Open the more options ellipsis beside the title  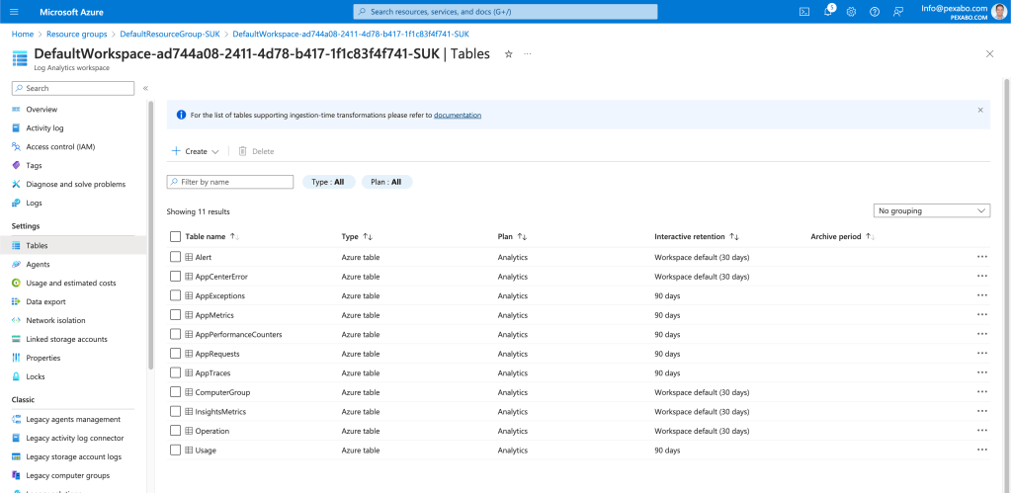[x=528, y=54]
